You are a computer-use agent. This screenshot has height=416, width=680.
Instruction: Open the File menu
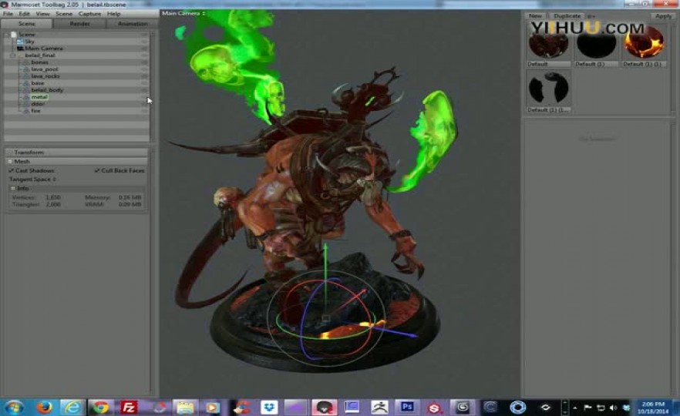point(8,14)
